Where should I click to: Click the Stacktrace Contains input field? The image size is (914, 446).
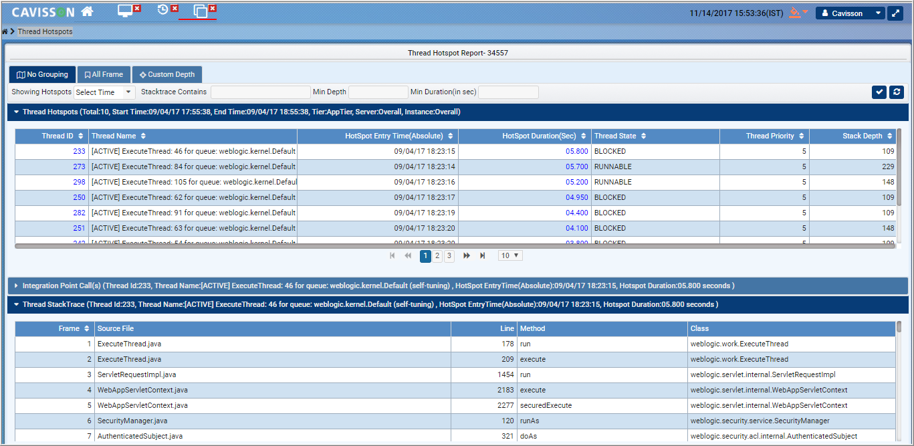[260, 92]
